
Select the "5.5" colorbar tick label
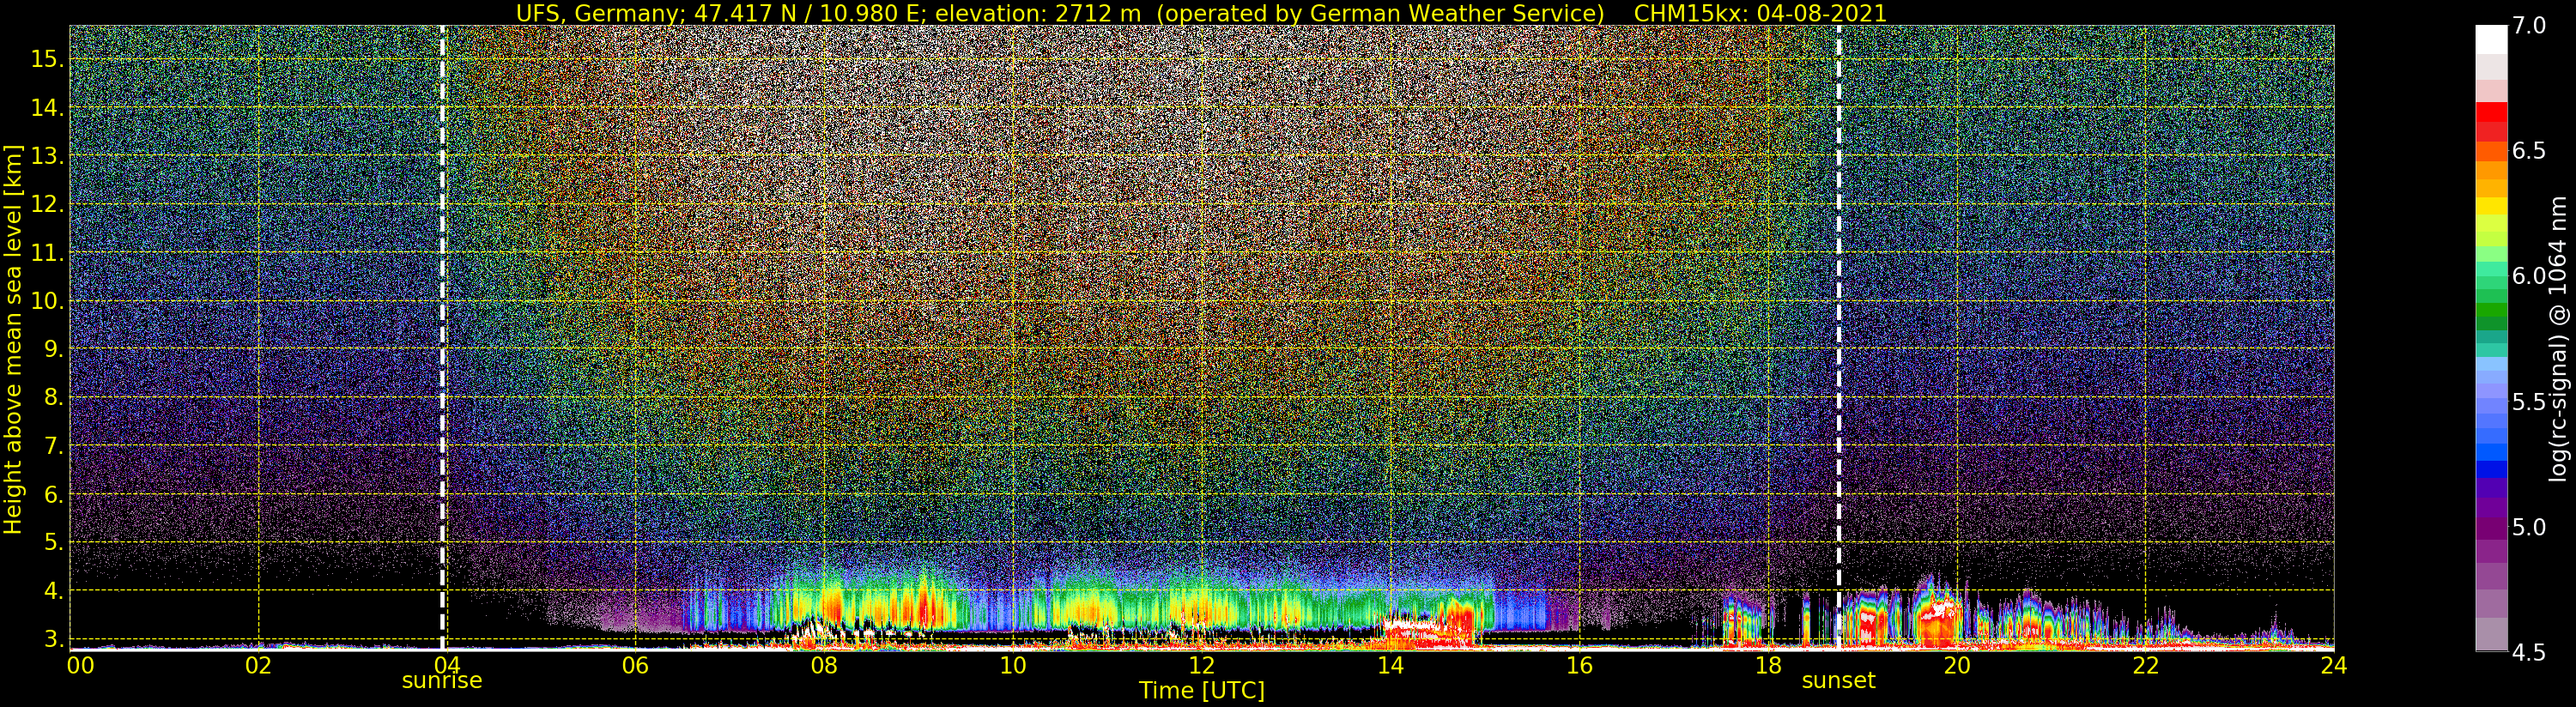point(2529,402)
